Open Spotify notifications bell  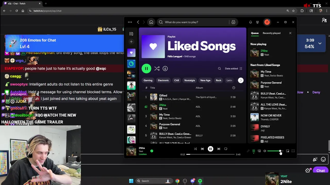point(250,22)
